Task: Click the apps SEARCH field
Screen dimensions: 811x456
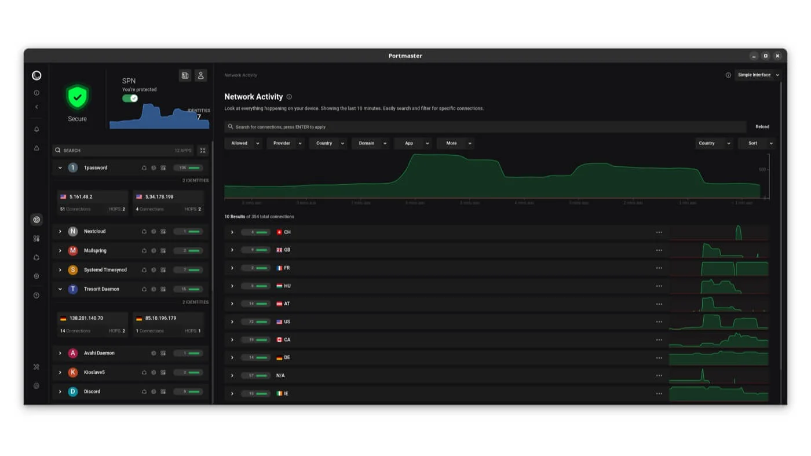Action: [116, 151]
